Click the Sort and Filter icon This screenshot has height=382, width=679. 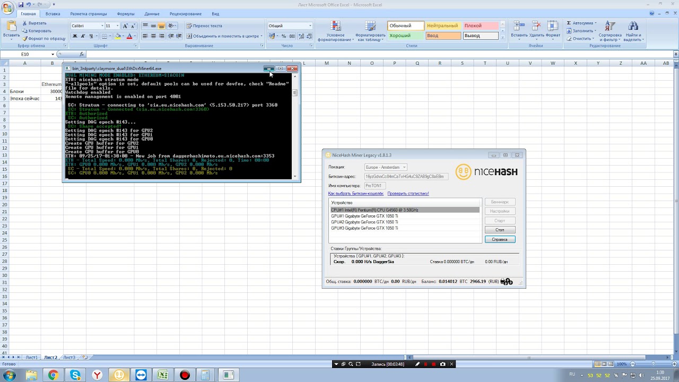610,27
